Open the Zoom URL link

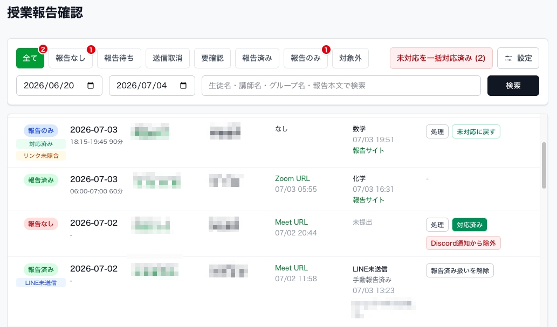click(292, 179)
